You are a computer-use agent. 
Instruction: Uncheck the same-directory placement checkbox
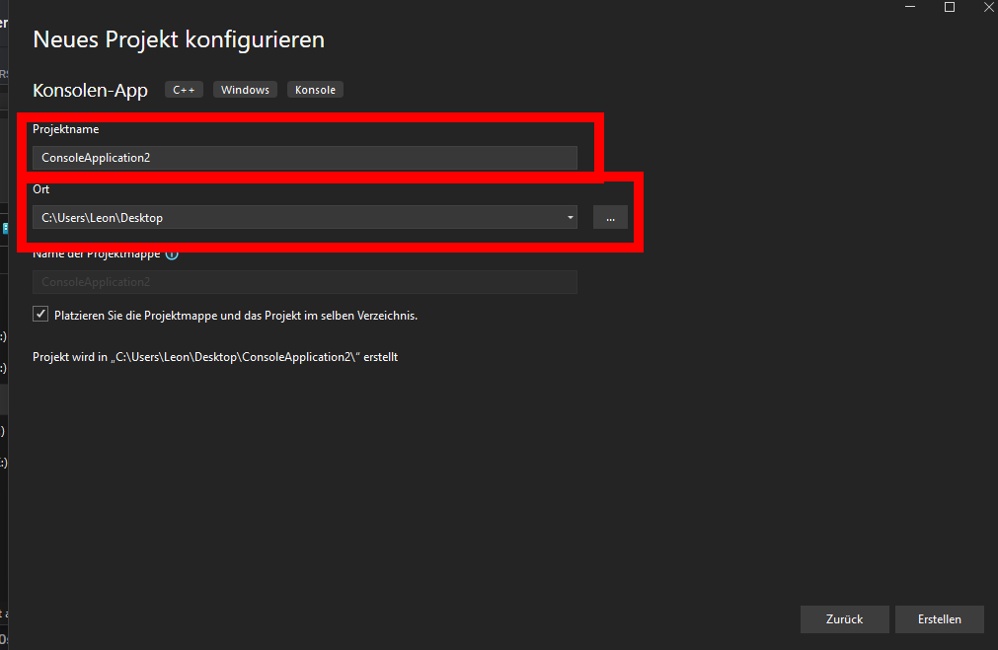click(40, 315)
